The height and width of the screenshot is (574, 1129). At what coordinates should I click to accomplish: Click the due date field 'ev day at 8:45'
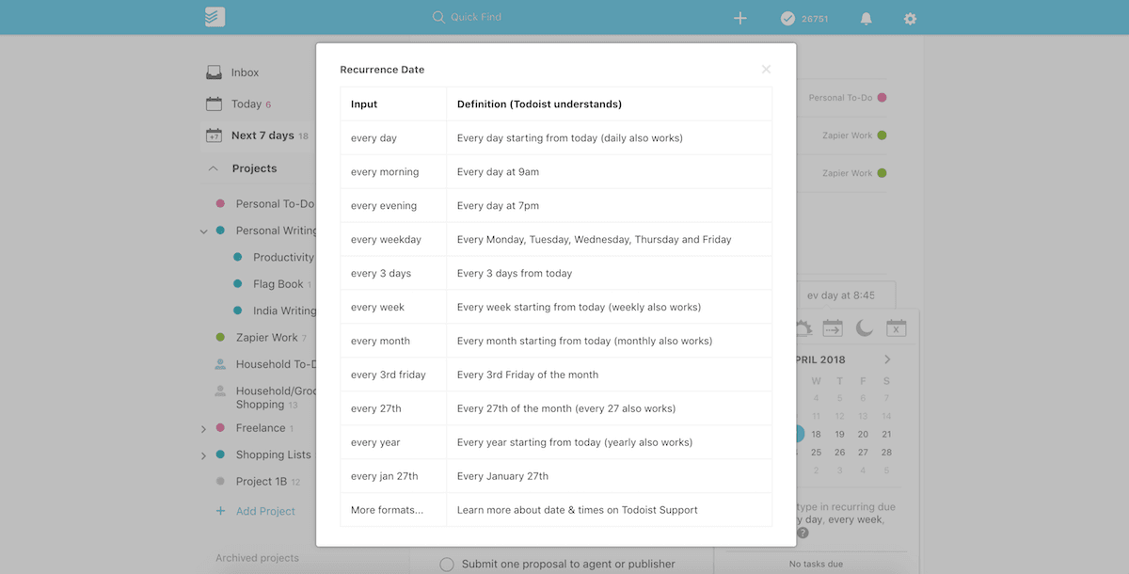(x=846, y=295)
